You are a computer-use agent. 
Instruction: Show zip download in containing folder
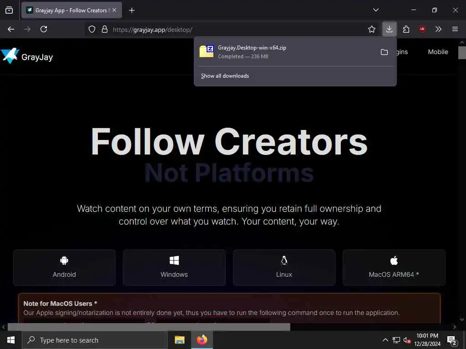point(384,52)
